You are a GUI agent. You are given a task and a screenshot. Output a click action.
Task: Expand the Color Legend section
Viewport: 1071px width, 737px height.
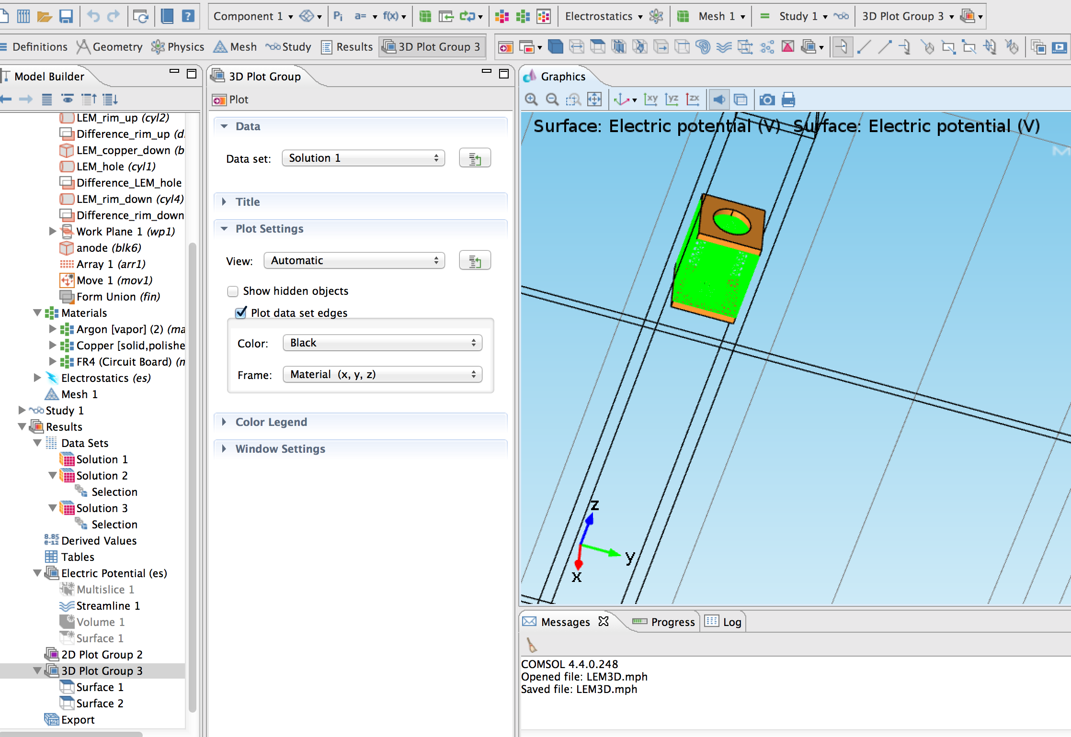point(271,422)
